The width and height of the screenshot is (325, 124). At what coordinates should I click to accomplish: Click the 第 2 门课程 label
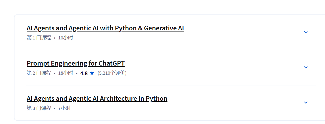(x=39, y=73)
